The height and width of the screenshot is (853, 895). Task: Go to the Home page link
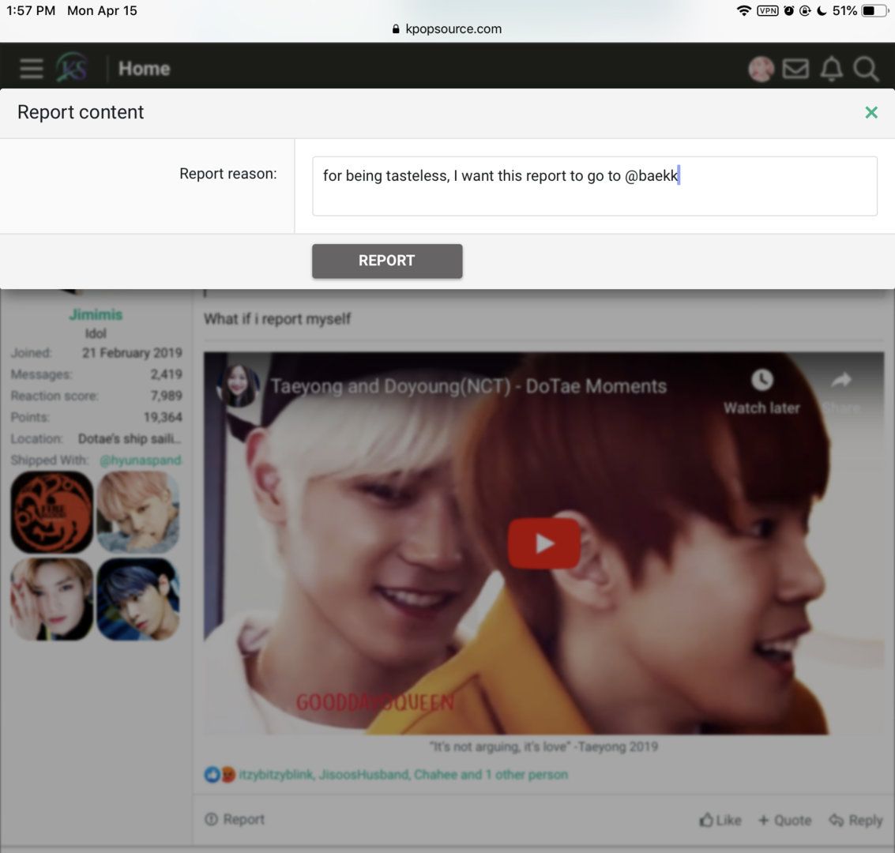144,69
